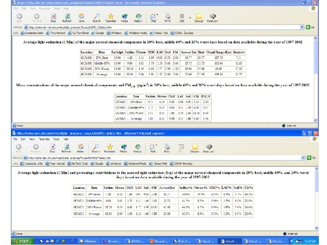Image resolution: width=327 pixels, height=245 pixels.
Task: Open Tools menu in top browser window
Action: pos(57,8)
